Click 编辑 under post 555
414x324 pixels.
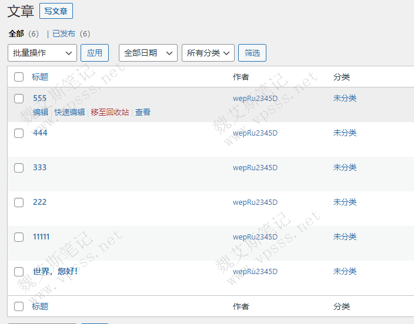pyautogui.click(x=41, y=112)
